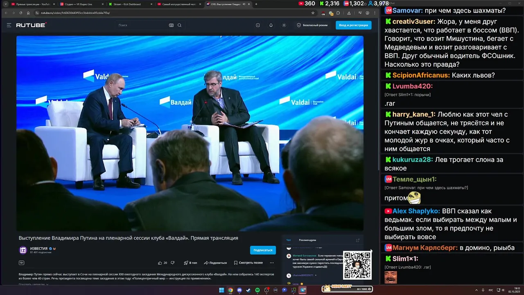Click the 16+ age rating badge
This screenshot has width=524, height=295.
(21, 263)
